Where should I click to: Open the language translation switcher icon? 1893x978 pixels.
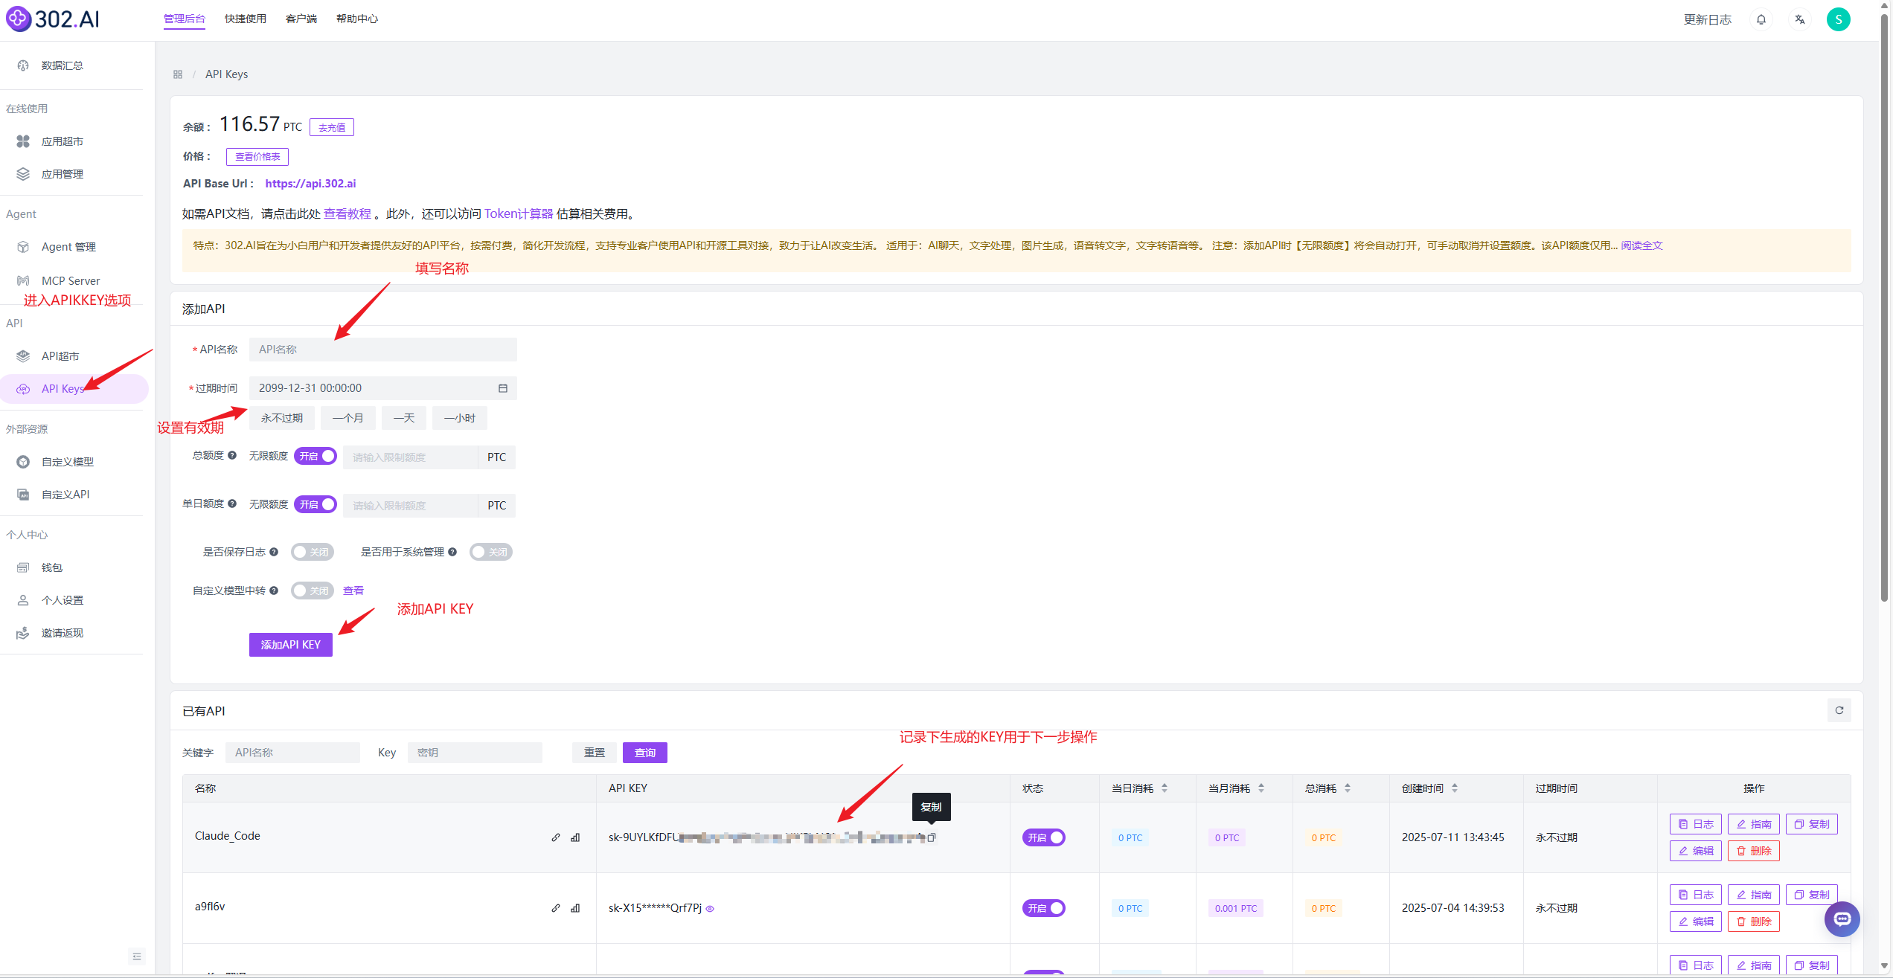(1799, 19)
